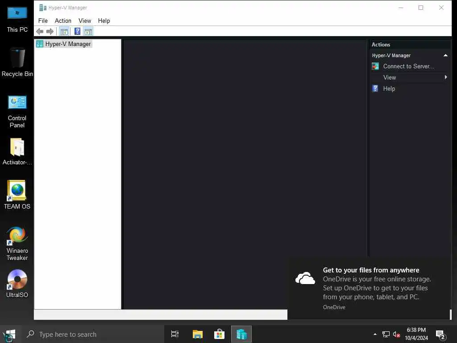Viewport: 457px width, 343px height.
Task: Click Hyper-V Manager taskbar button
Action: click(241, 334)
